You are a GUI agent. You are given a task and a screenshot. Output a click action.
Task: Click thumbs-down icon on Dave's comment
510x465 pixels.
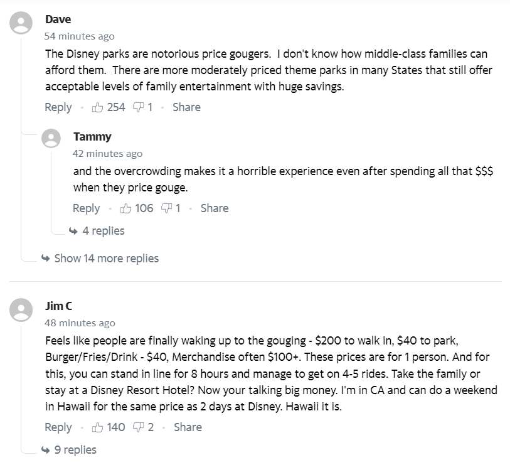coord(138,107)
